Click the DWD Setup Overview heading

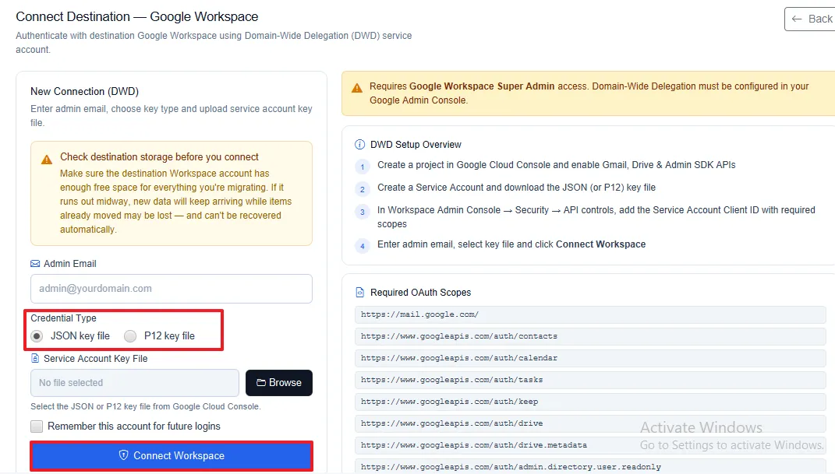pyautogui.click(x=416, y=145)
